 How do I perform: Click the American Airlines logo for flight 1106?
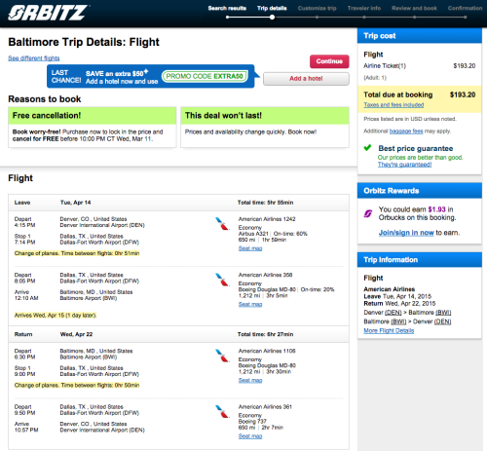coord(222,356)
